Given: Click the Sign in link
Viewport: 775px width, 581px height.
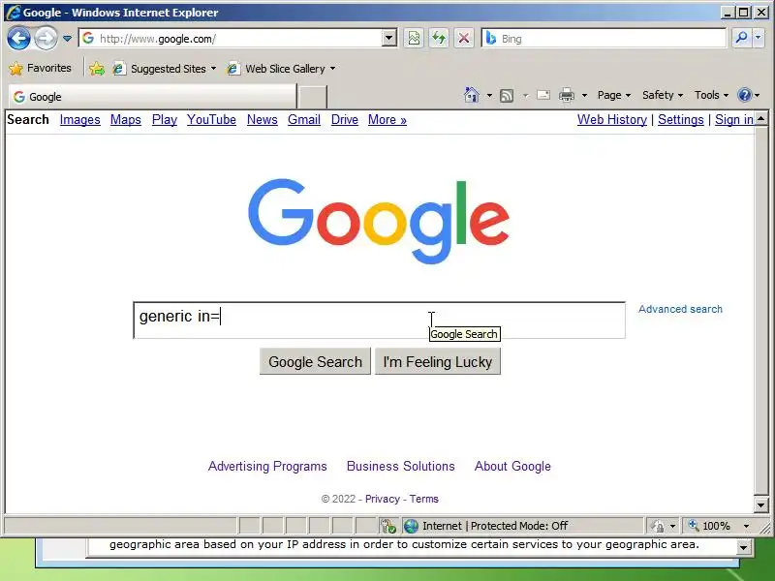Looking at the screenshot, I should click(734, 119).
